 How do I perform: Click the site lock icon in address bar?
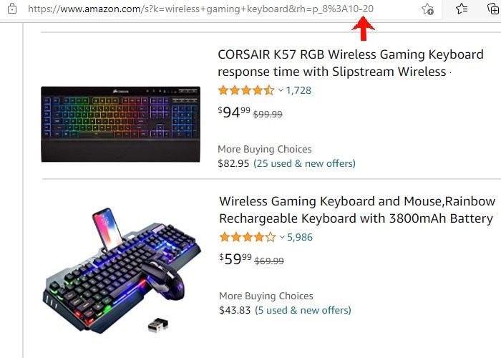coord(11,9)
